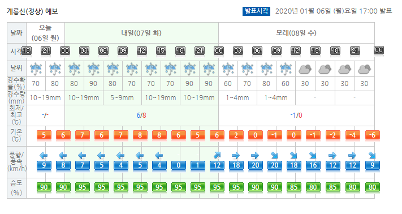This screenshot has width=402, height=214.
Task: Click the last cloudy icon at 21 on 08일
Action: pos(364,69)
